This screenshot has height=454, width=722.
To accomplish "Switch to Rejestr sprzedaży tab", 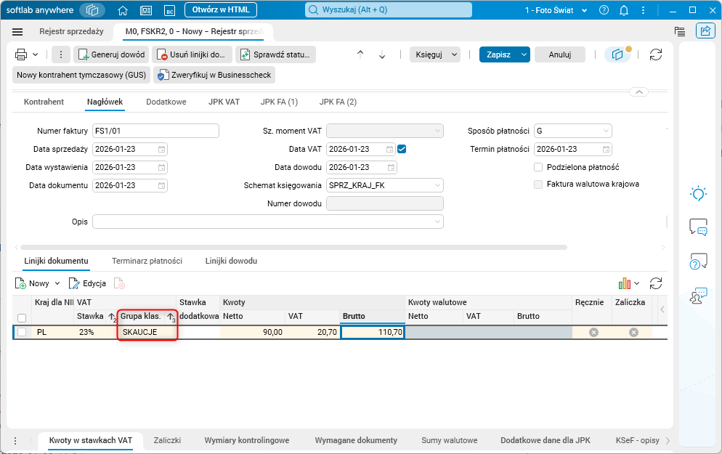I will coord(71,31).
